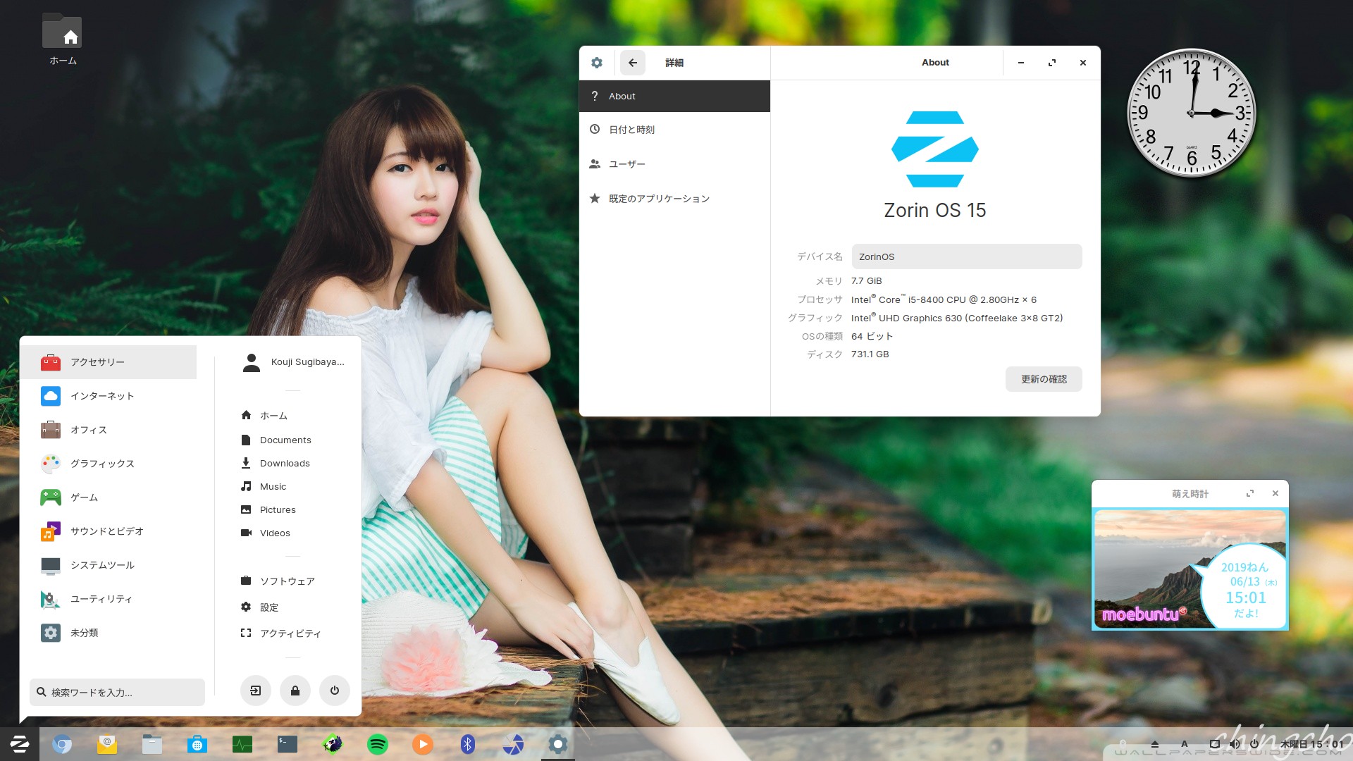1353x761 pixels.
Task: Select 日付と時刻 in the sidebar
Action: [x=674, y=130]
